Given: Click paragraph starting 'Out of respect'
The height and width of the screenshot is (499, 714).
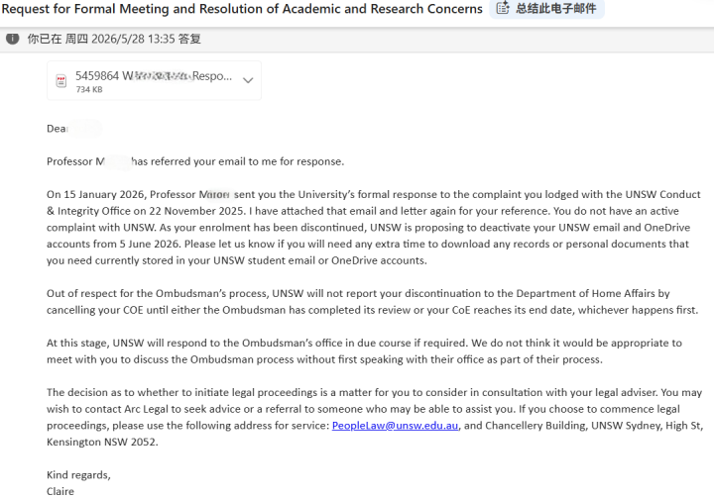Looking at the screenshot, I should 372,302.
